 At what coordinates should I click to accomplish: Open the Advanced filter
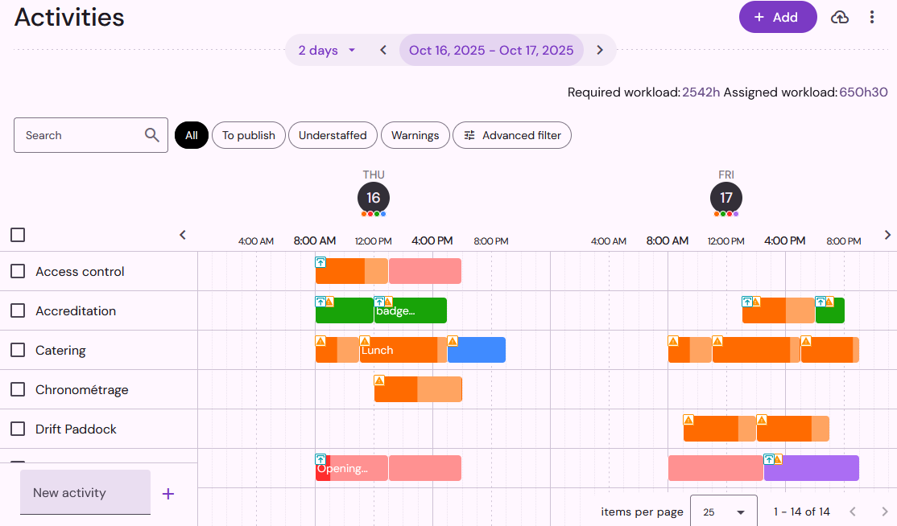[x=512, y=135]
